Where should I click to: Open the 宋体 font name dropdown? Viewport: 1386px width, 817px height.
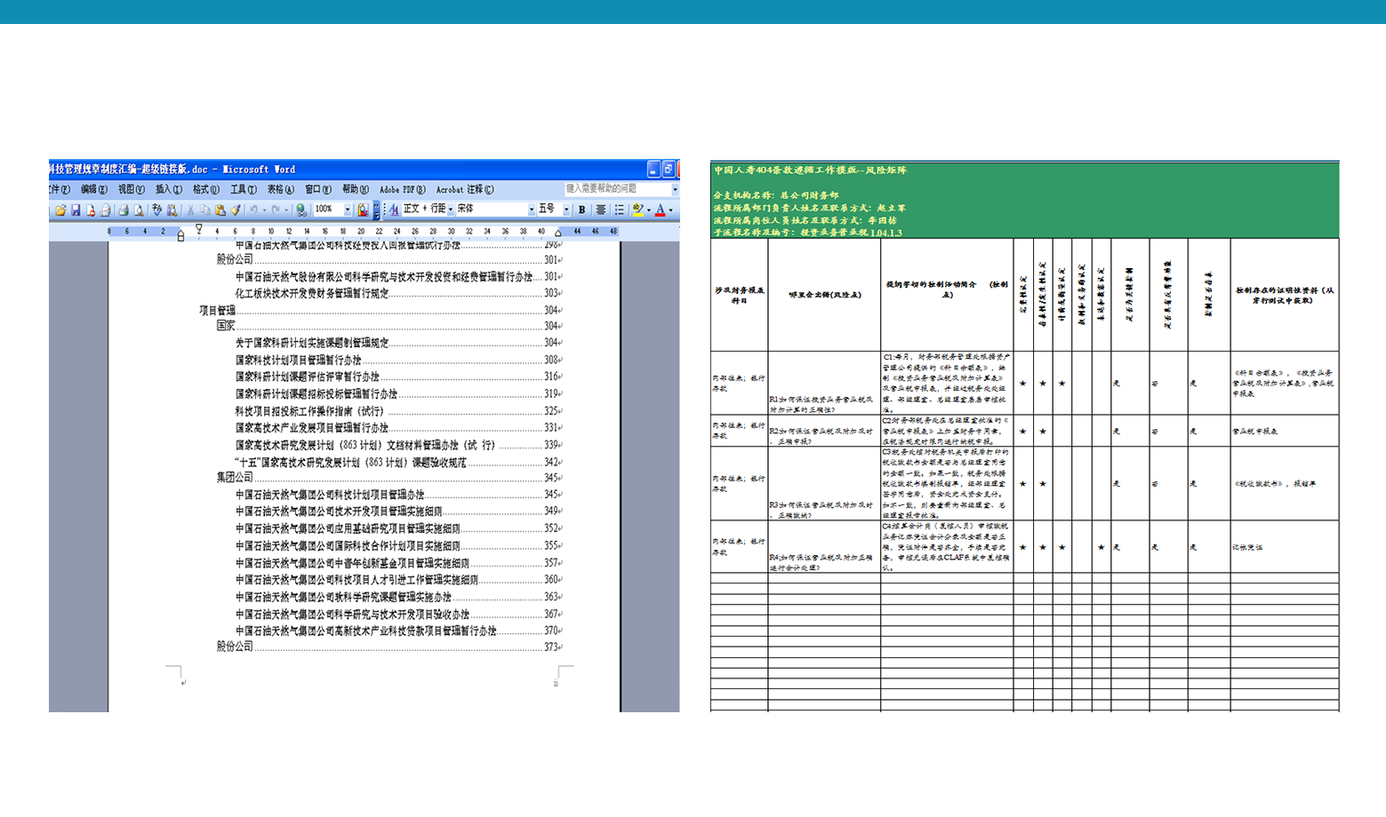coord(531,210)
